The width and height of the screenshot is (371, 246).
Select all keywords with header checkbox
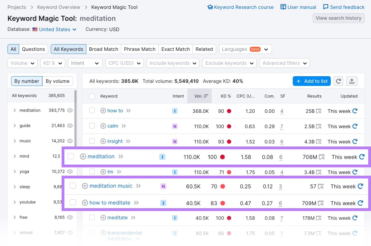92,96
